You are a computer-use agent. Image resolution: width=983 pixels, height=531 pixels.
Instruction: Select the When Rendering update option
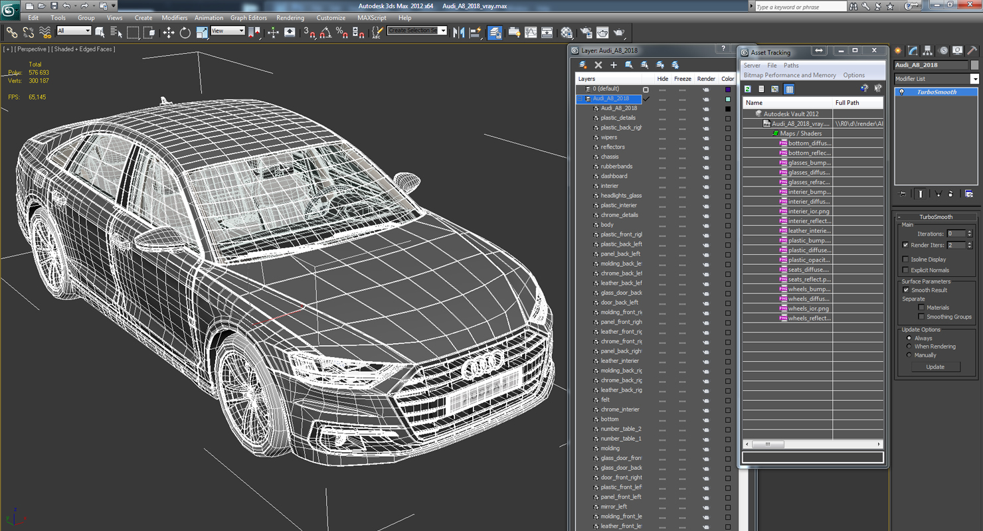tap(909, 346)
